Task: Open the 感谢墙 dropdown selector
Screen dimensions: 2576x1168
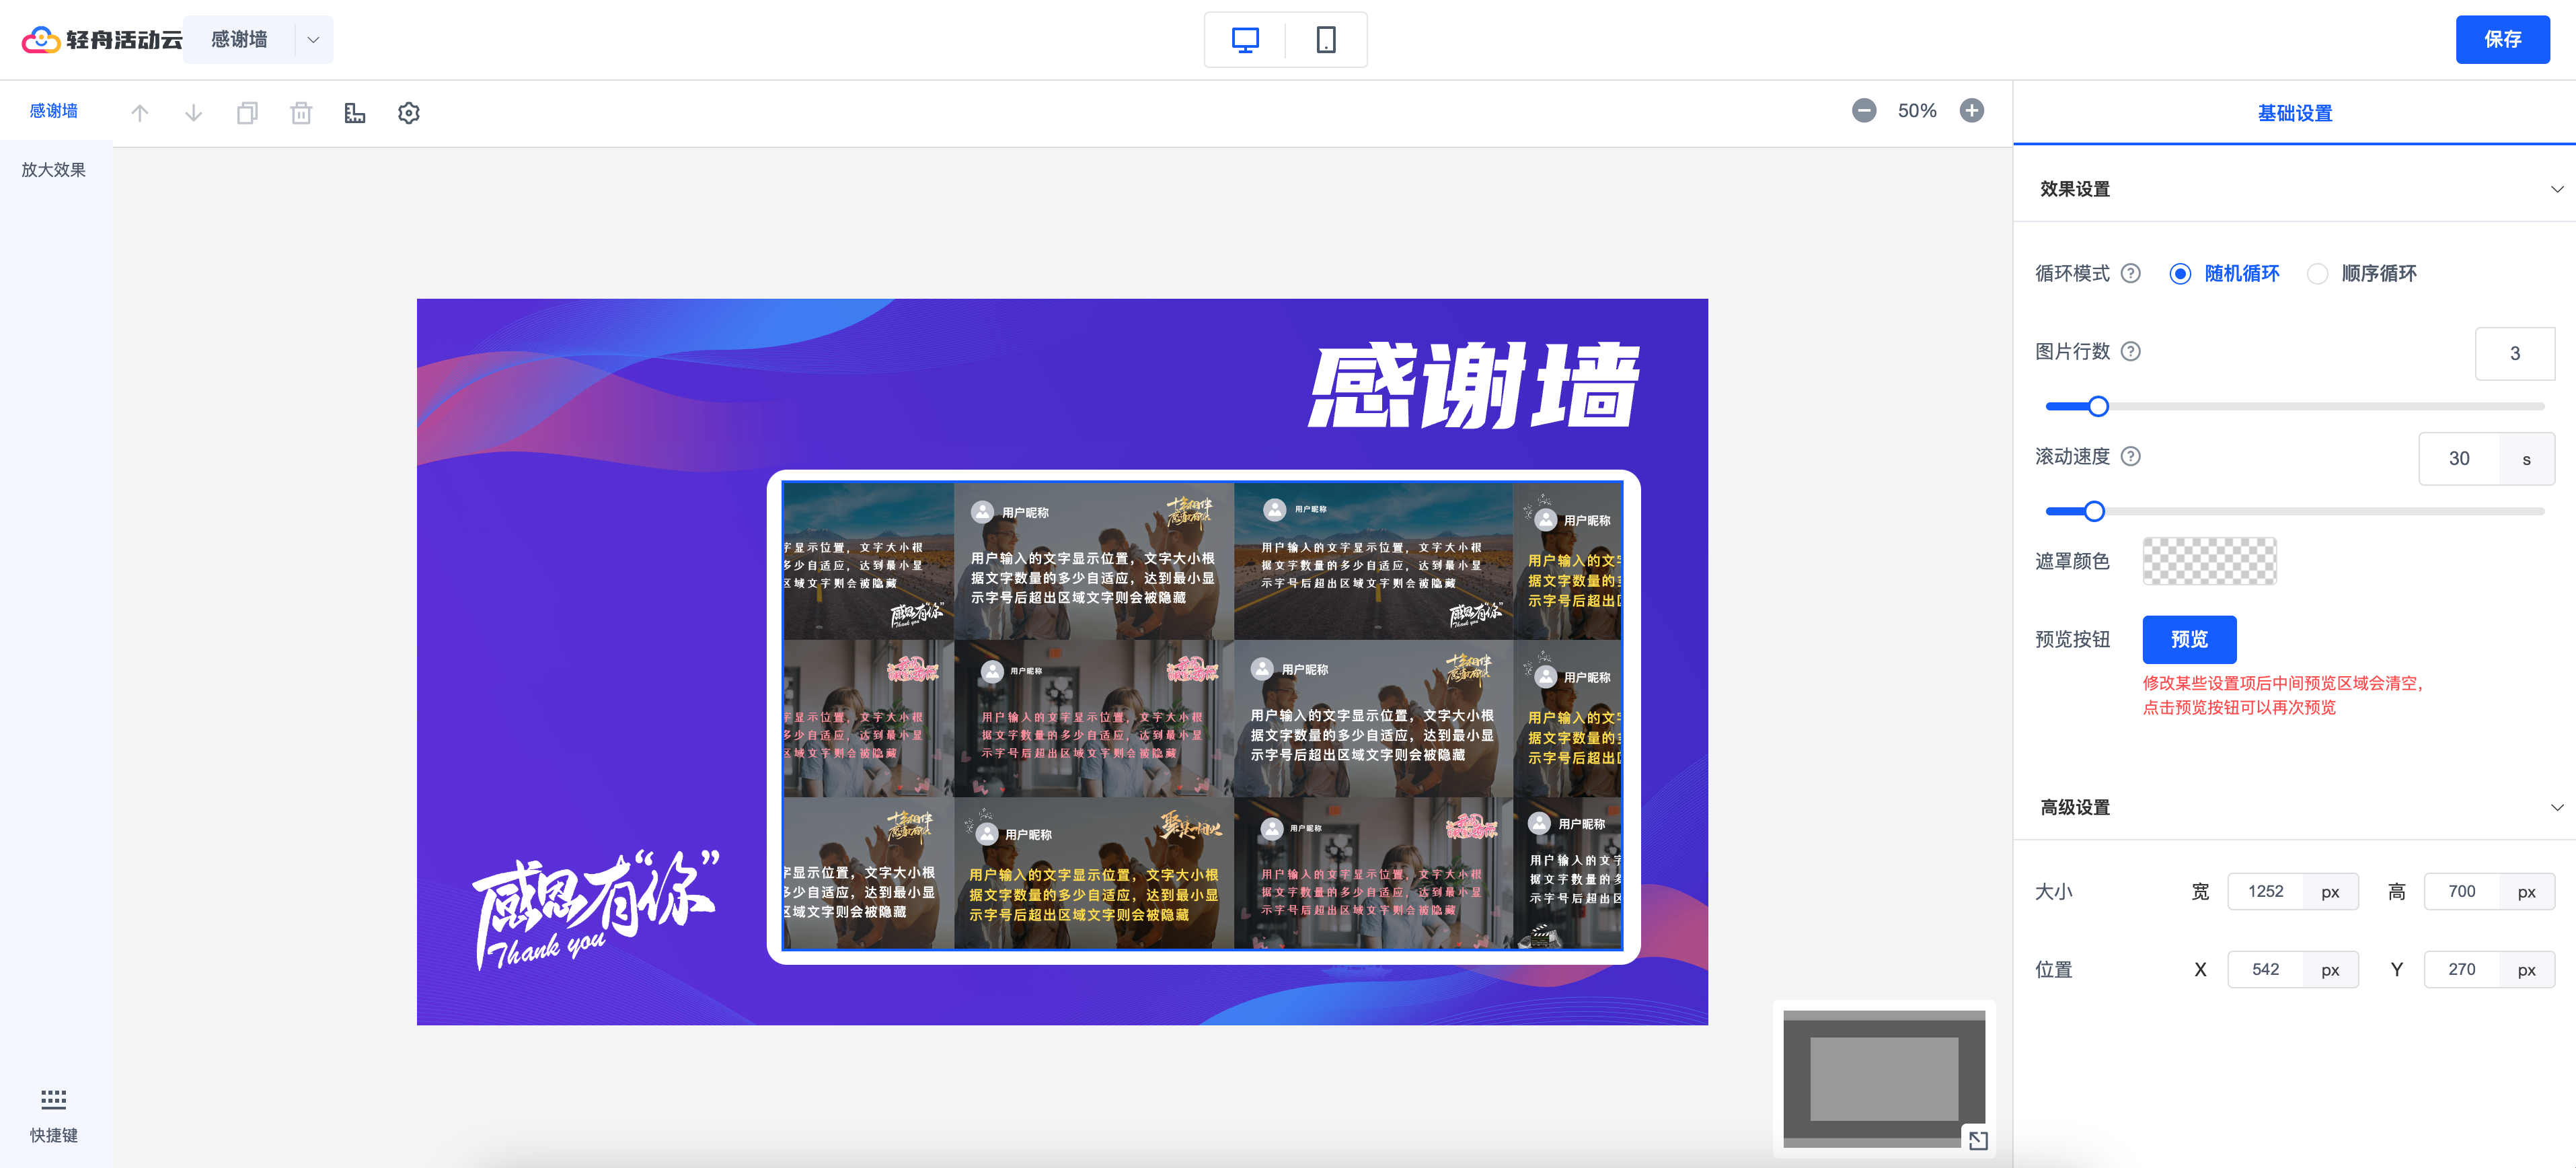Action: pyautogui.click(x=258, y=39)
